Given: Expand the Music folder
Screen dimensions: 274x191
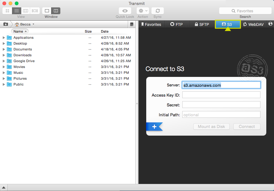Looking at the screenshot, I should tap(4, 73).
